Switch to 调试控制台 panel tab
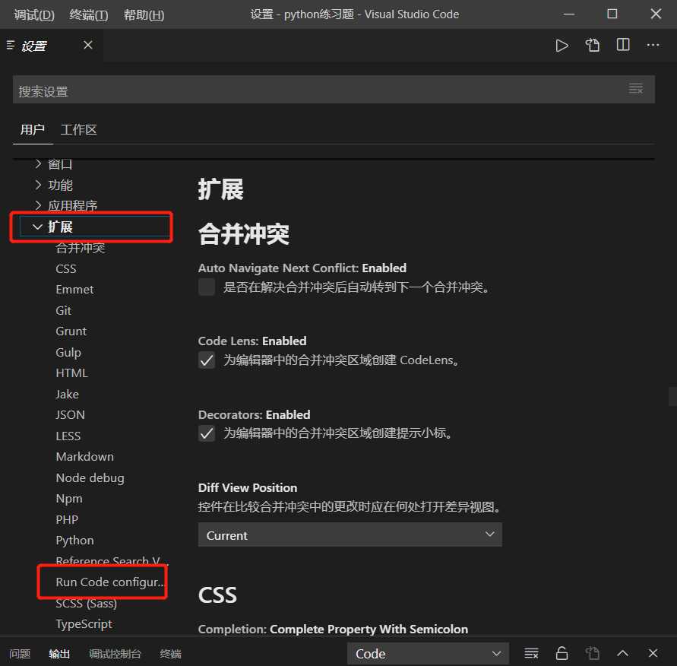 tap(115, 654)
